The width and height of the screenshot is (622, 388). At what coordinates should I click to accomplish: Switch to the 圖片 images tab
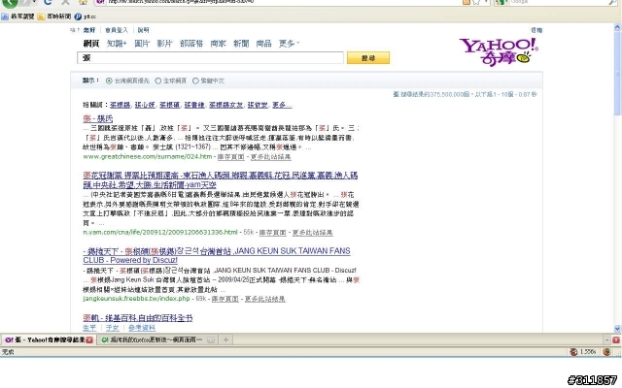pyautogui.click(x=142, y=44)
